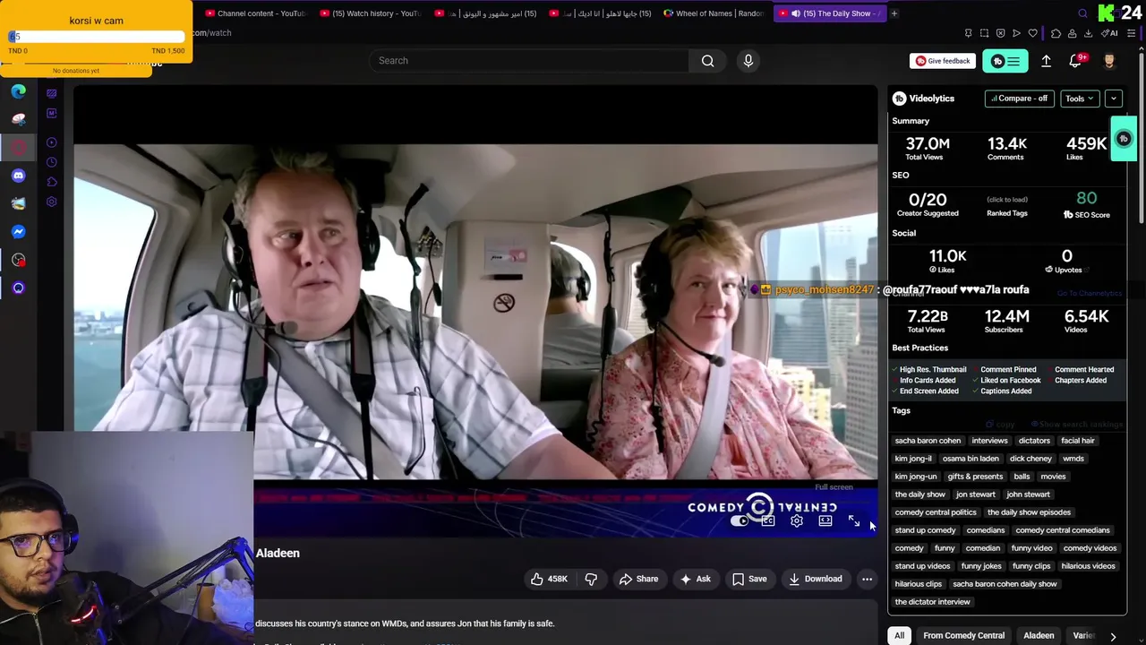This screenshot has width=1146, height=645.
Task: Open the player icon in browser sidebar
Action: 51,142
